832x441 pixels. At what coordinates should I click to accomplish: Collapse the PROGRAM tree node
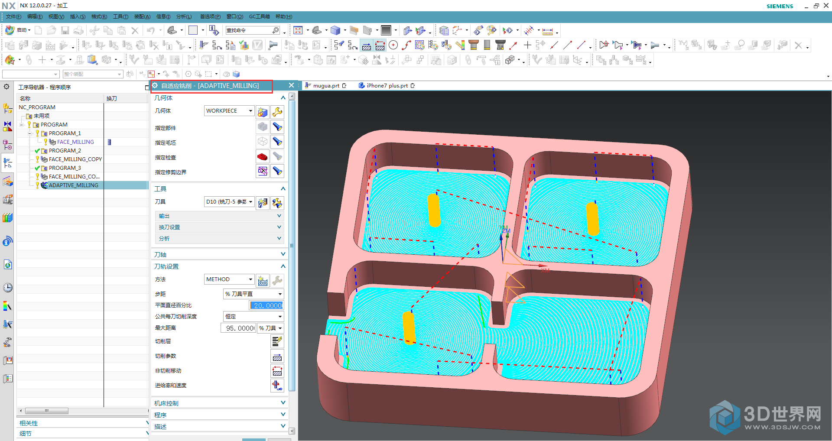pyautogui.click(x=21, y=125)
